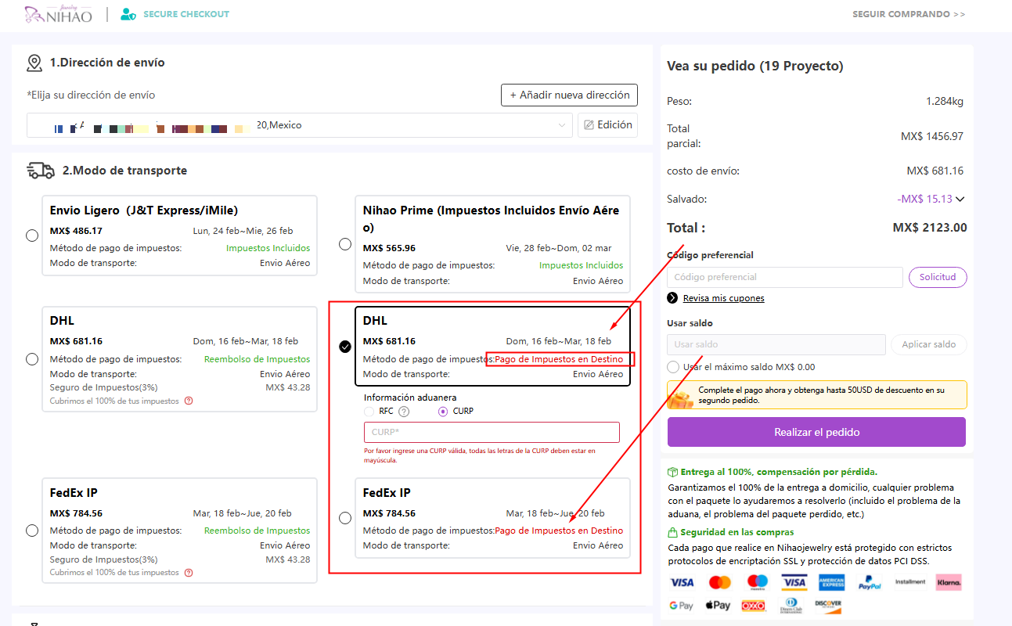Click the Secure Checkout user-shield icon
This screenshot has height=626, width=1012.
[x=128, y=14]
